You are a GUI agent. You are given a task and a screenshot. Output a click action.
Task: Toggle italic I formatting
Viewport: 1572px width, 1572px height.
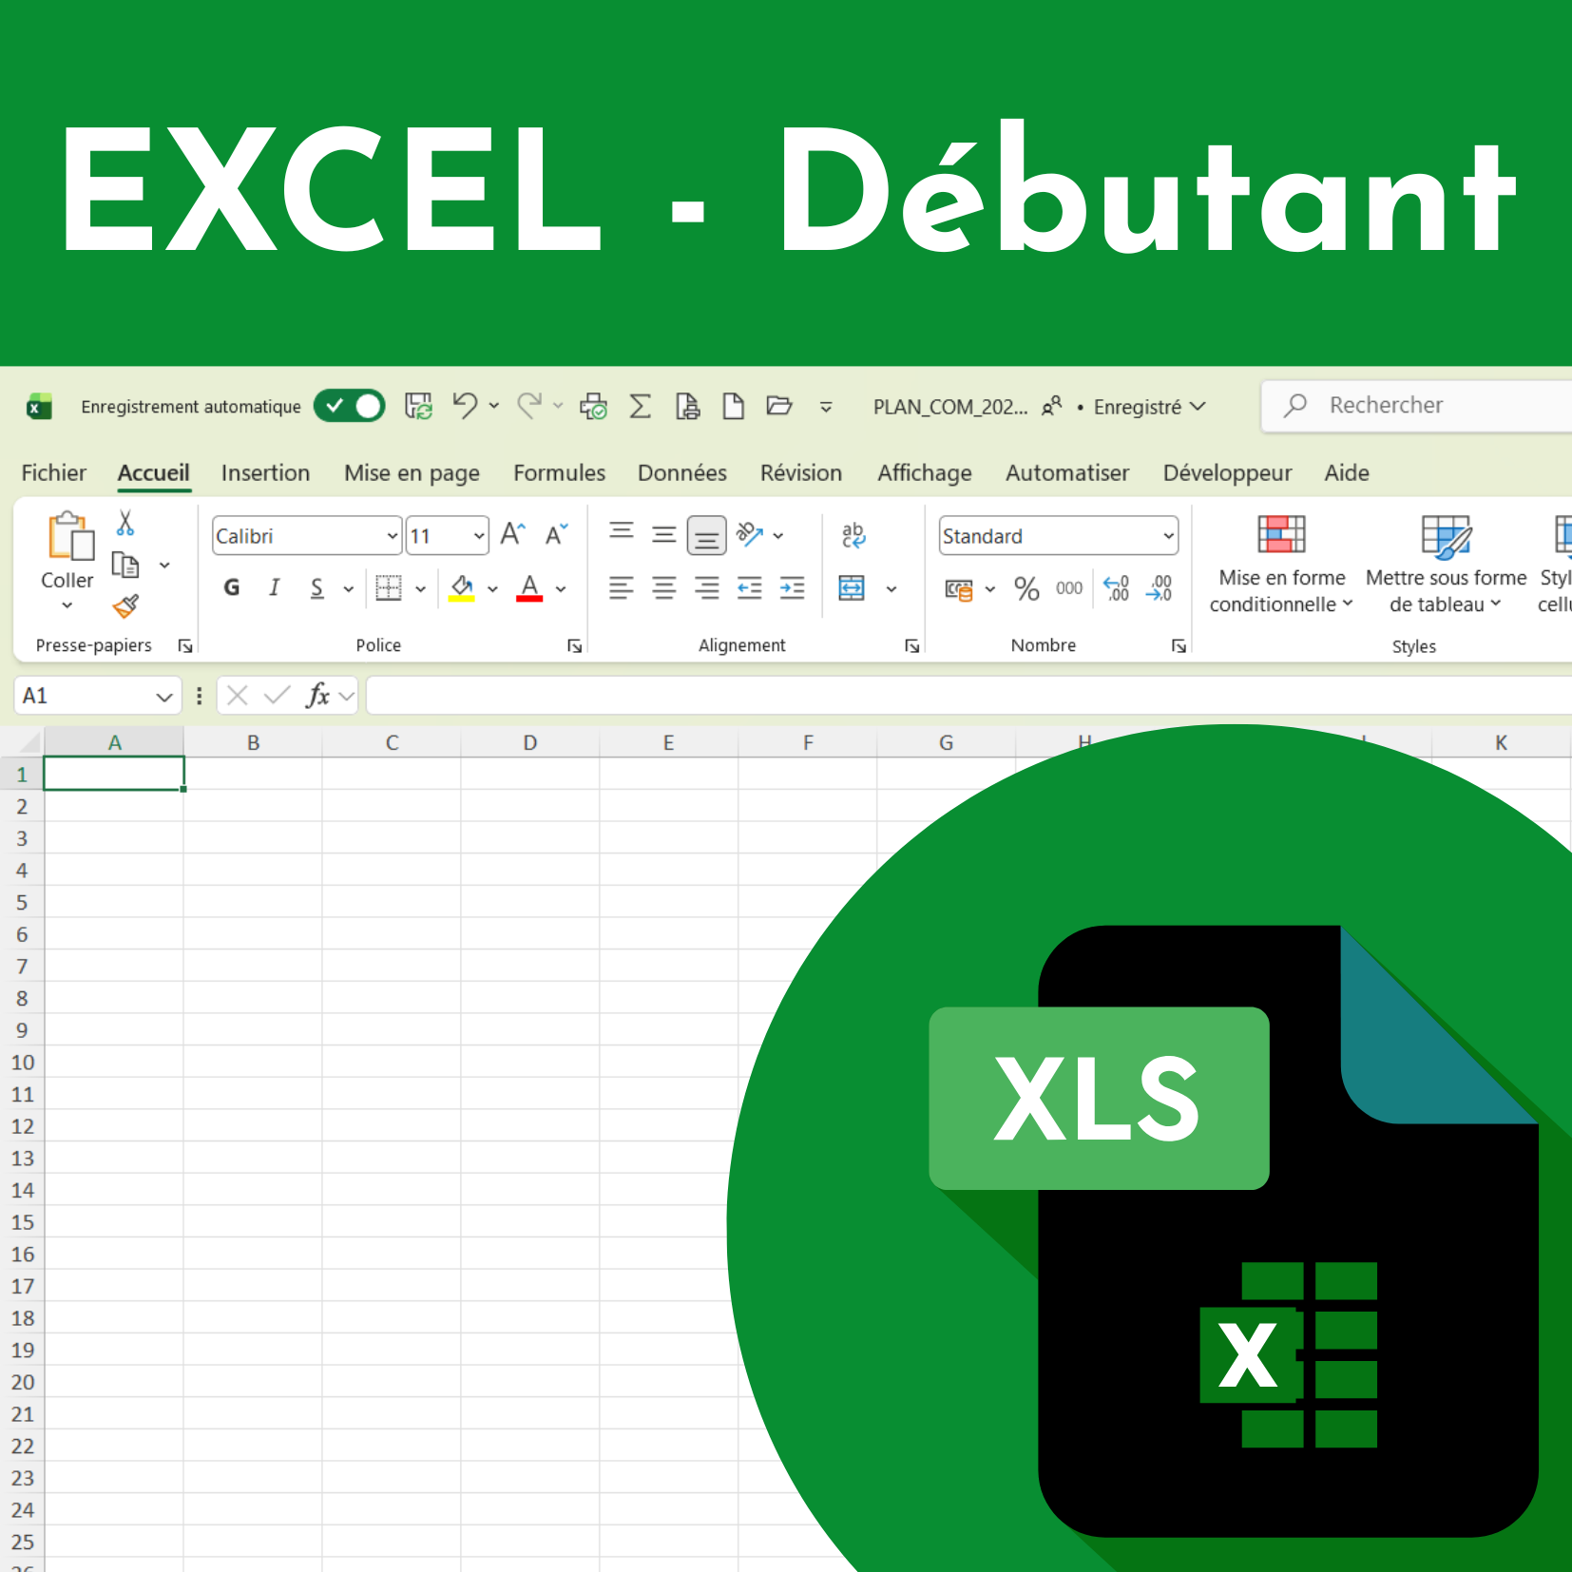275,587
